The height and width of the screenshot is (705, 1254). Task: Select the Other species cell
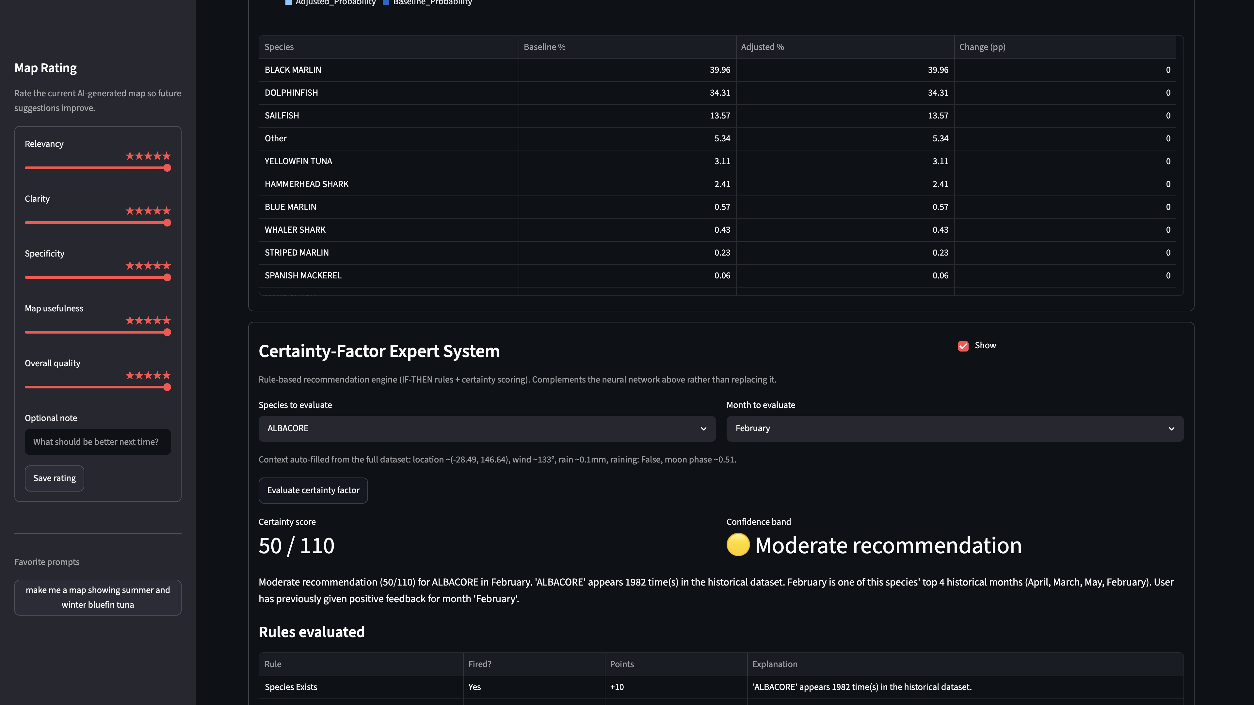click(389, 139)
